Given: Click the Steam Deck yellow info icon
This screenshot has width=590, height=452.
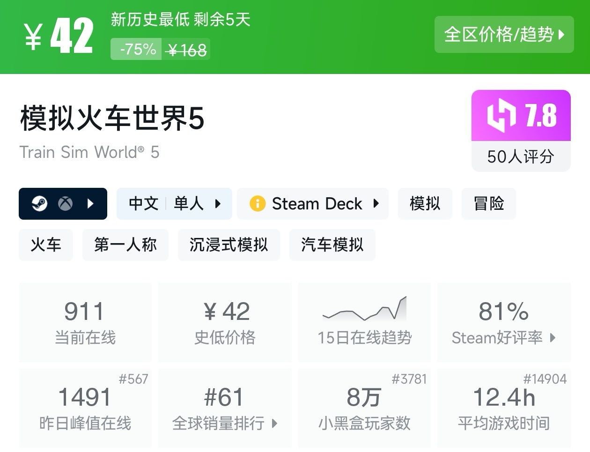Looking at the screenshot, I should click(x=258, y=204).
